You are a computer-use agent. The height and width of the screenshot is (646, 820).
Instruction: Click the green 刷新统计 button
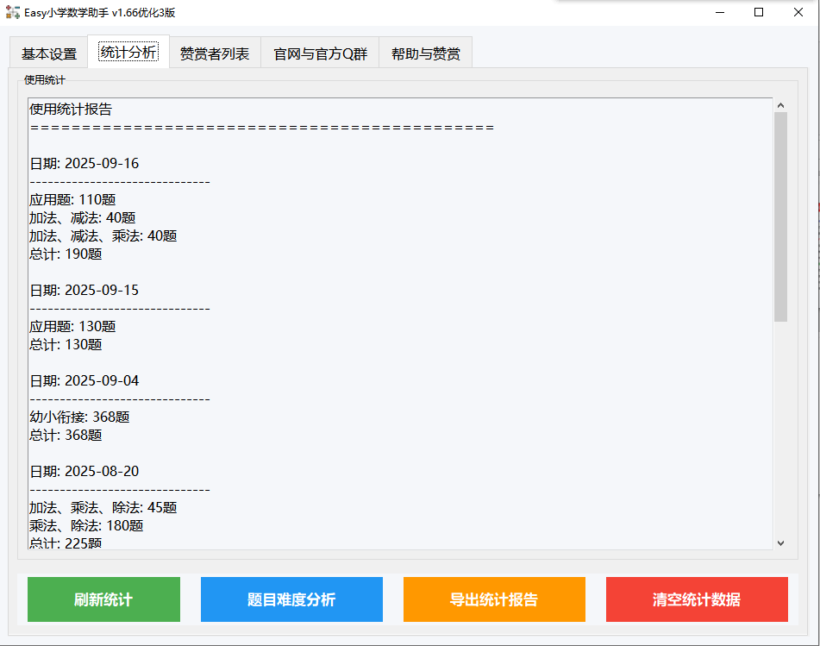[103, 599]
